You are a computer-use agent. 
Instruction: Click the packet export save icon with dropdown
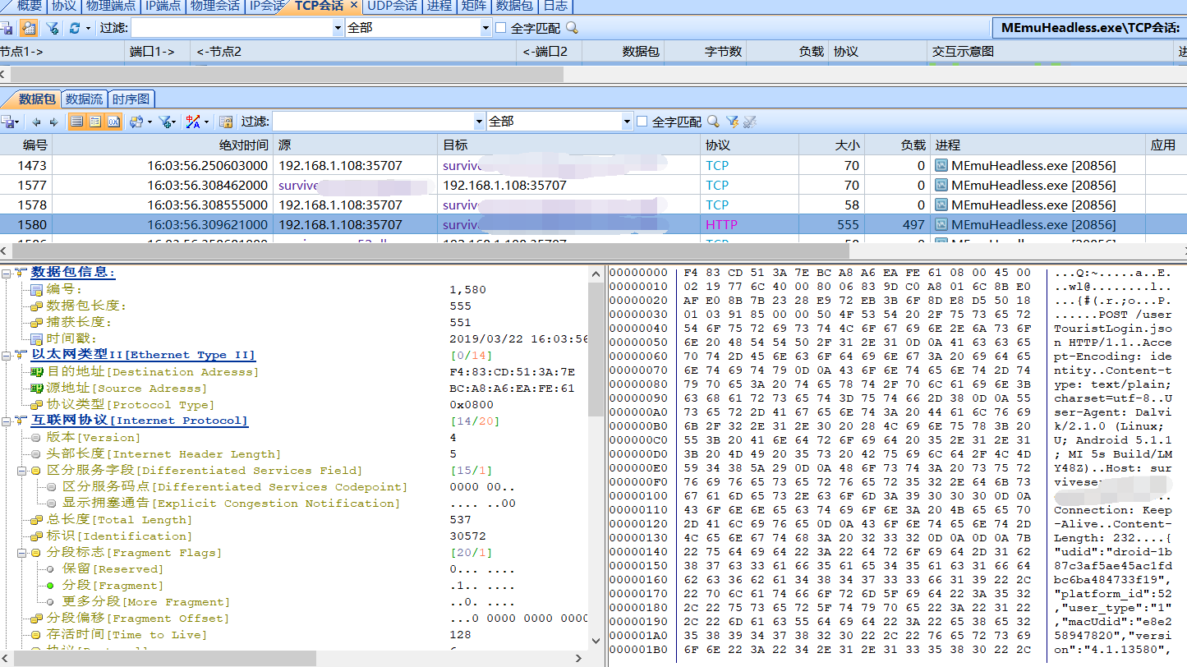click(10, 122)
